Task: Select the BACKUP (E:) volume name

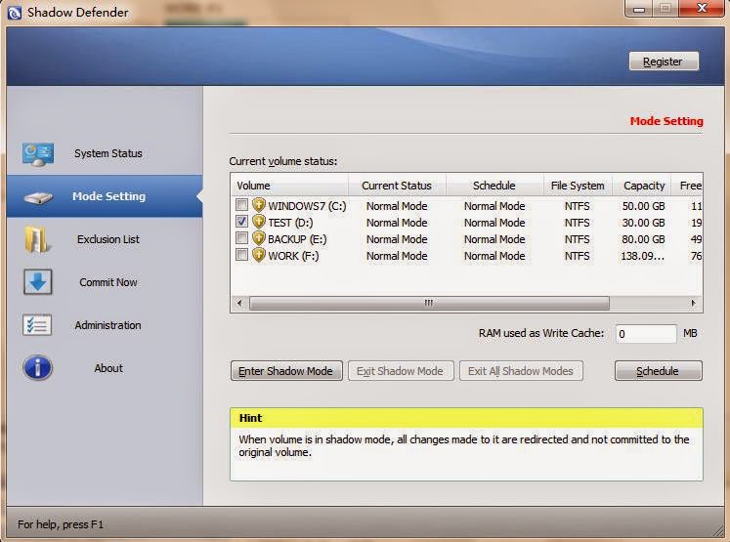Action: click(297, 239)
